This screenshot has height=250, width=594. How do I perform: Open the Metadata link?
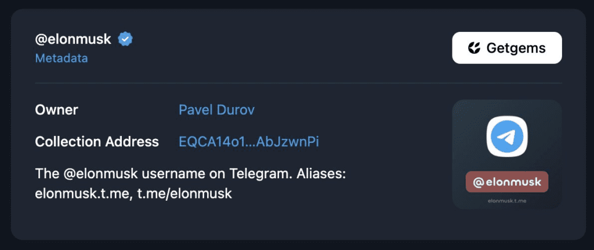[61, 58]
